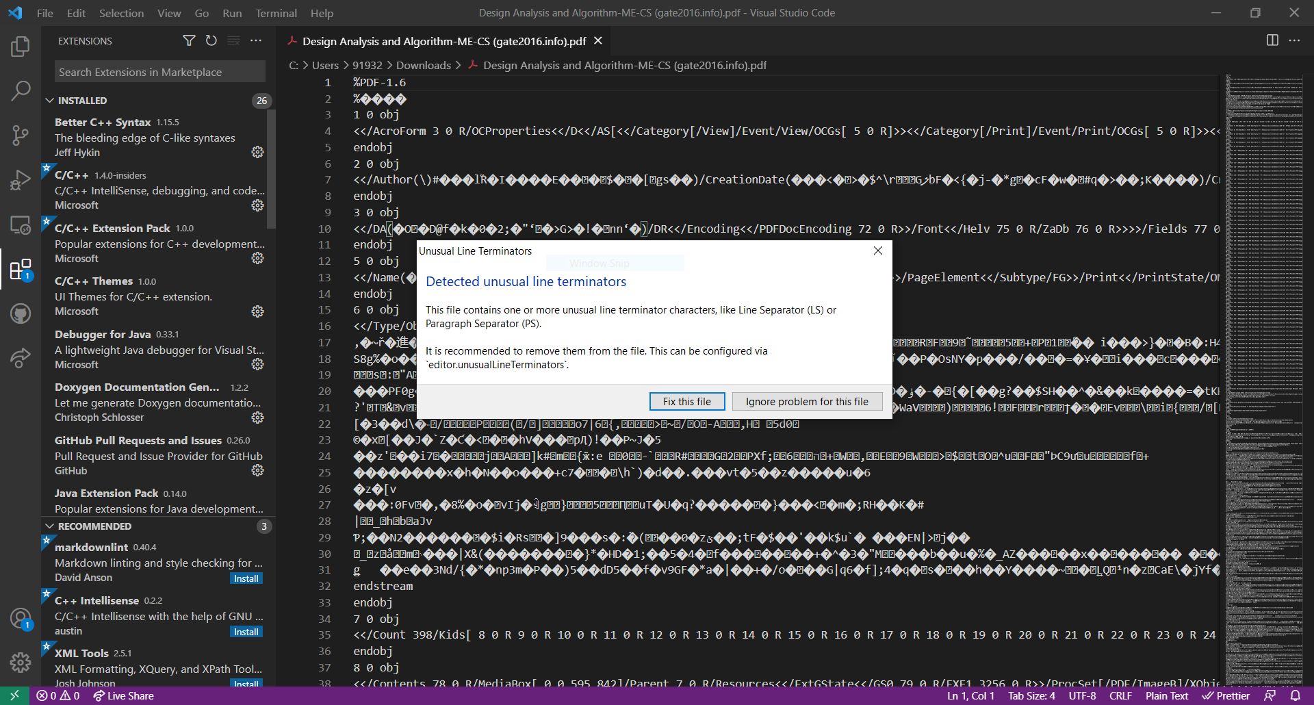Start a Live Share session
Viewport: 1314px width, 705px height.
coord(123,695)
